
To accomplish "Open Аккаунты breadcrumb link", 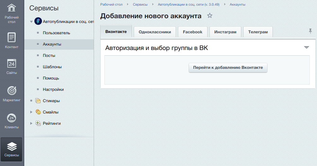I will pyautogui.click(x=238, y=4).
